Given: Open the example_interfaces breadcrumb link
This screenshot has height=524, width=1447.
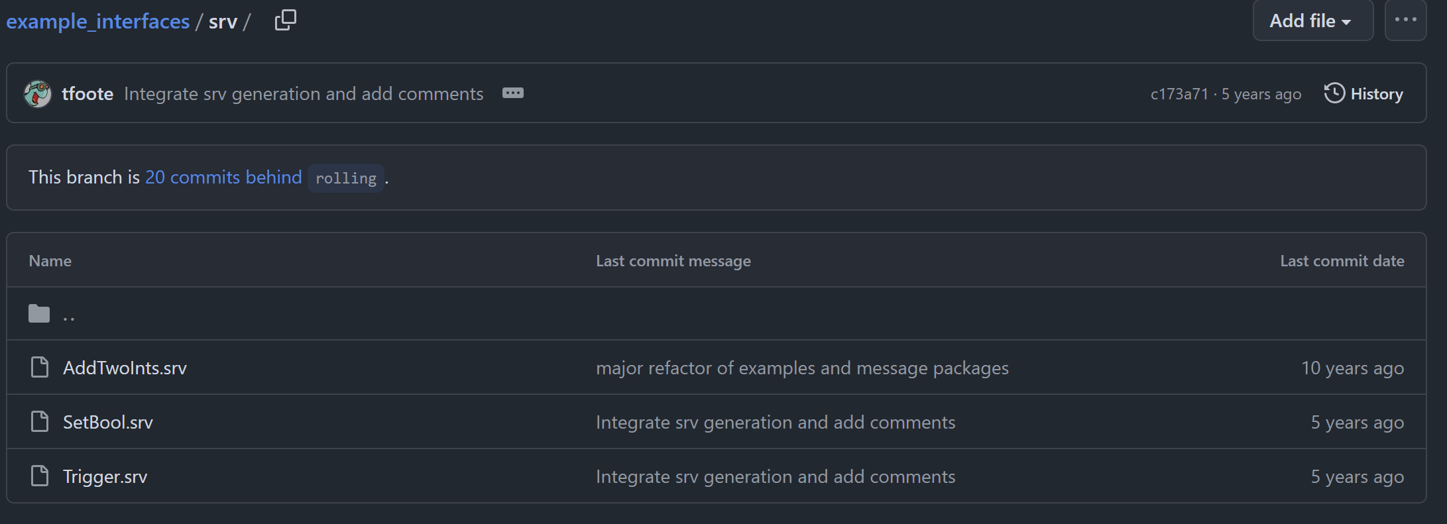Looking at the screenshot, I should (x=98, y=22).
